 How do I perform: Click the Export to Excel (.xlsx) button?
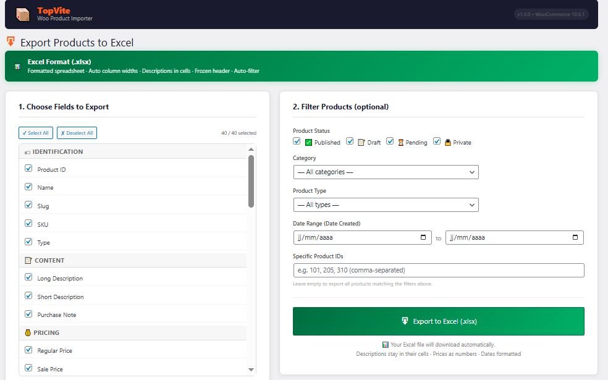pos(438,321)
